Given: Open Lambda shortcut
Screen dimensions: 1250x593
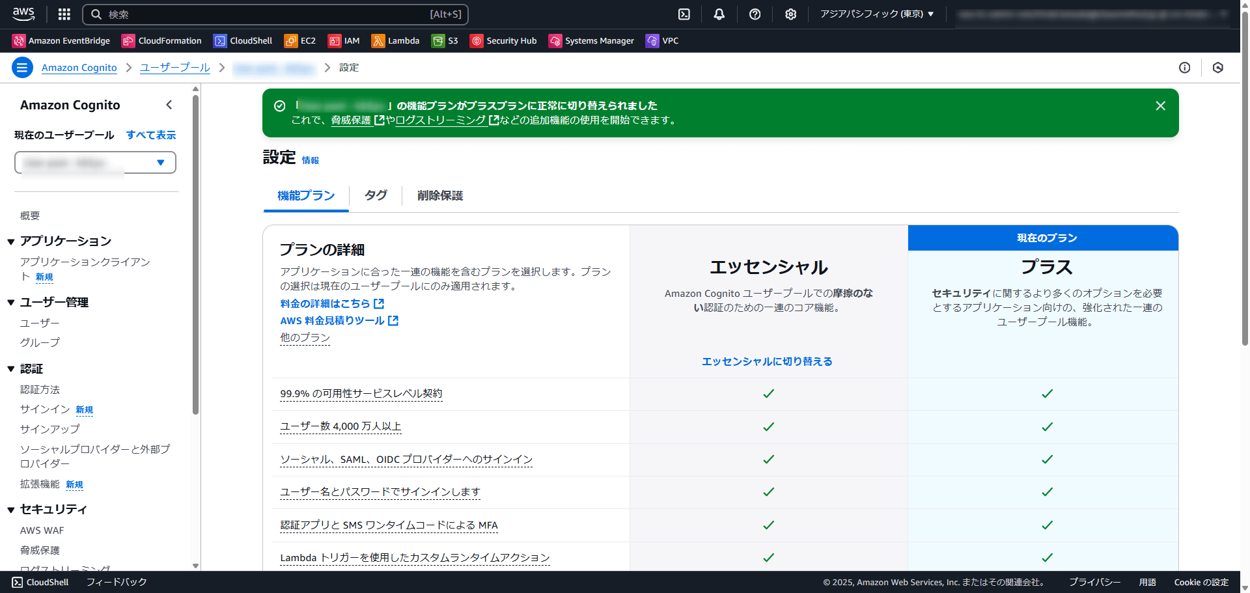Looking at the screenshot, I should (395, 41).
